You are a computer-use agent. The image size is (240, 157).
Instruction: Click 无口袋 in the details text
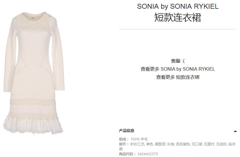coord(197,144)
